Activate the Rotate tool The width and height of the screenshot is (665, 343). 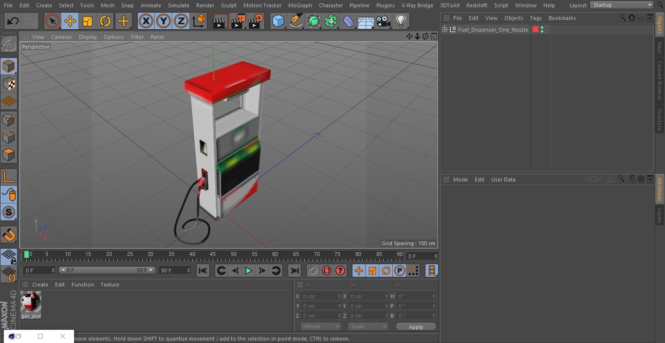pos(105,21)
